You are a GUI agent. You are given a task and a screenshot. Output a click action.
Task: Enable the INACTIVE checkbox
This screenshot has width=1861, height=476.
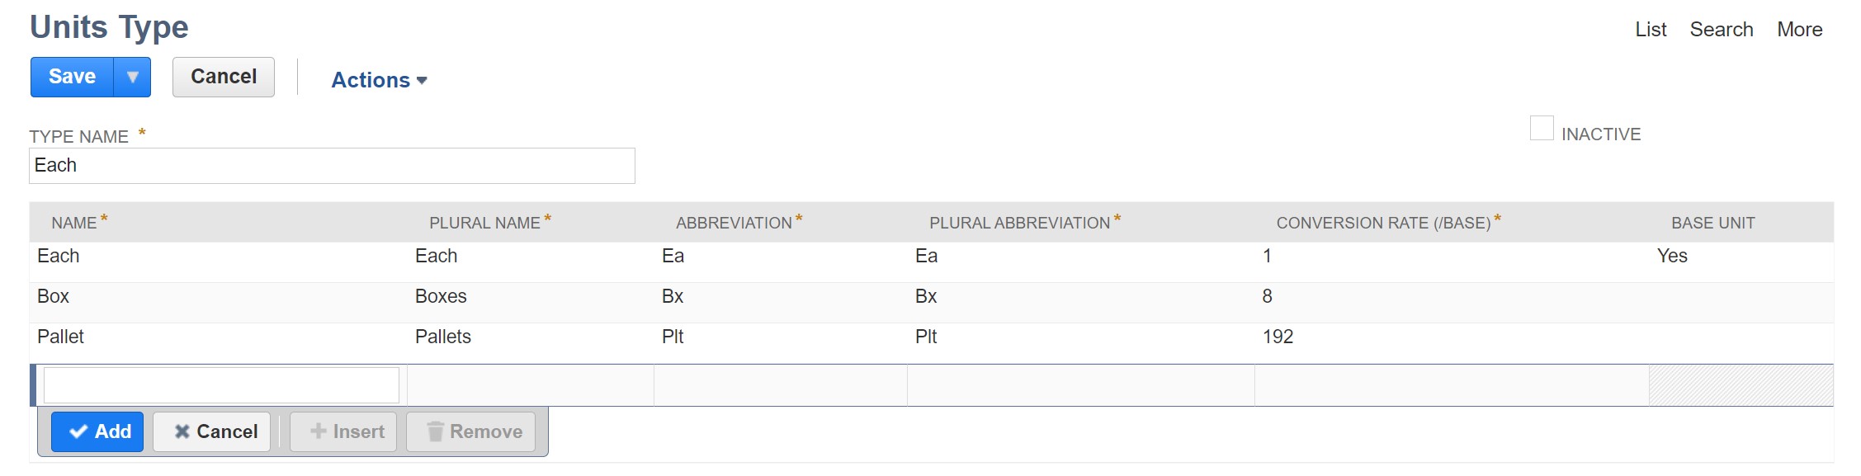tap(1542, 126)
